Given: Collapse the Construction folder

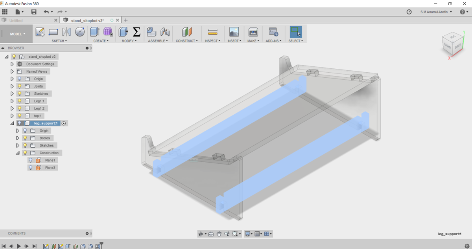Looking at the screenshot, I should tap(18, 153).
